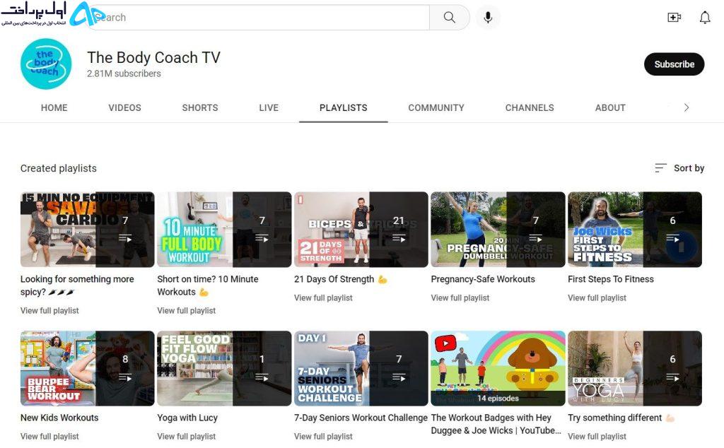Image resolution: width=724 pixels, height=448 pixels.
Task: Open Feel Good Fit Flow Yoga thumbnail
Action: point(224,368)
